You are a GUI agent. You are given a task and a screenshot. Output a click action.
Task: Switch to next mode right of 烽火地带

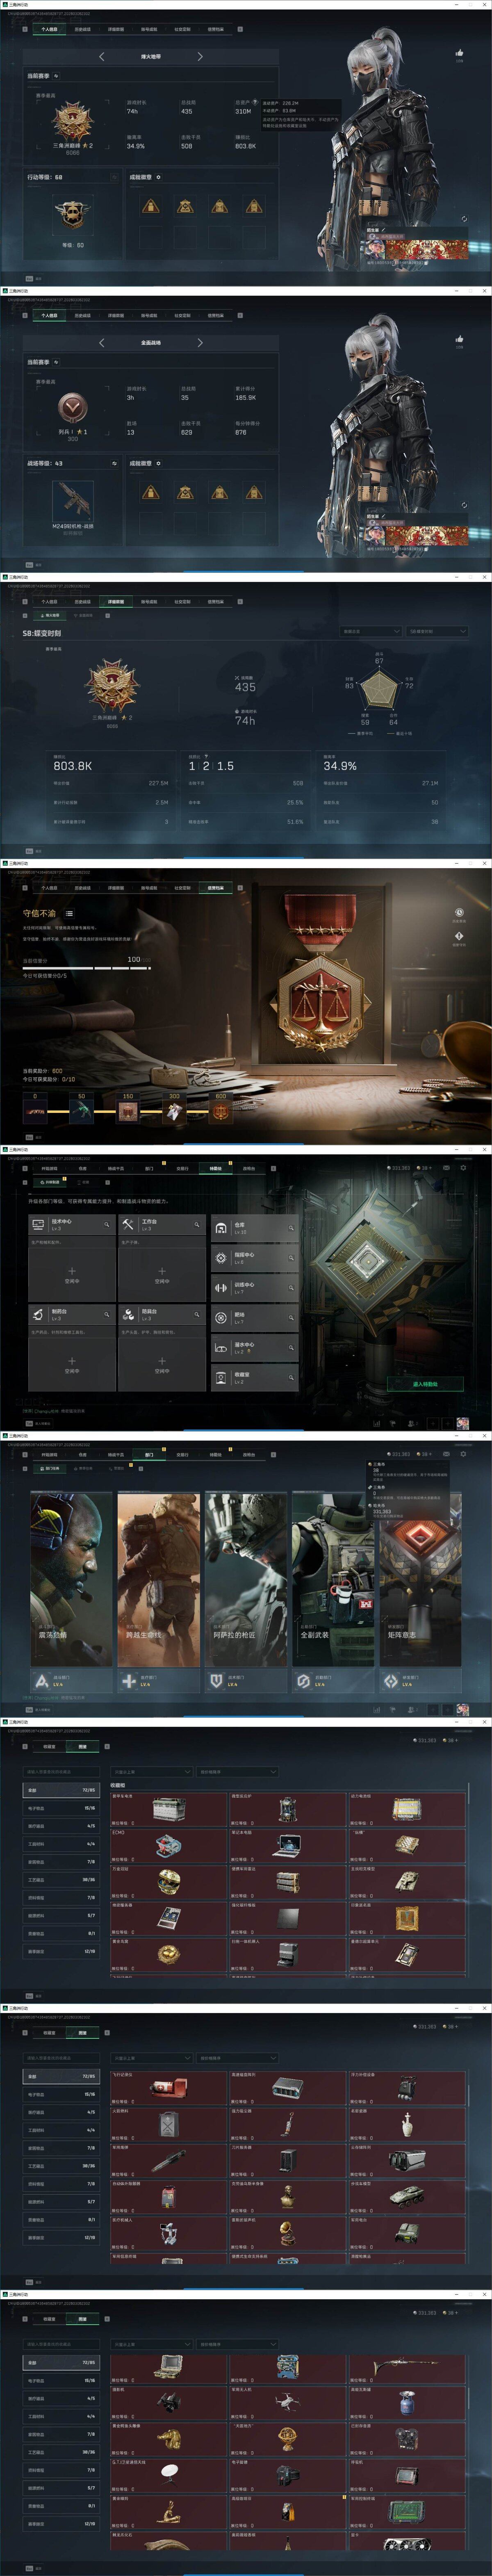(200, 57)
